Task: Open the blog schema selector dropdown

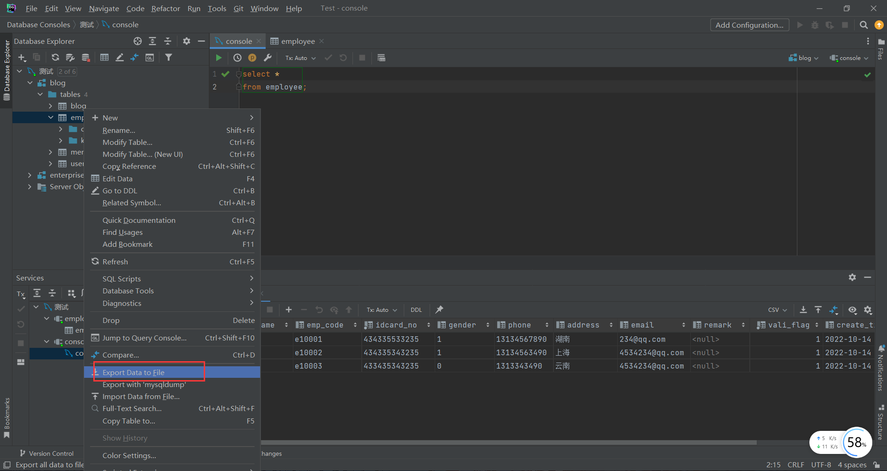Action: click(804, 58)
